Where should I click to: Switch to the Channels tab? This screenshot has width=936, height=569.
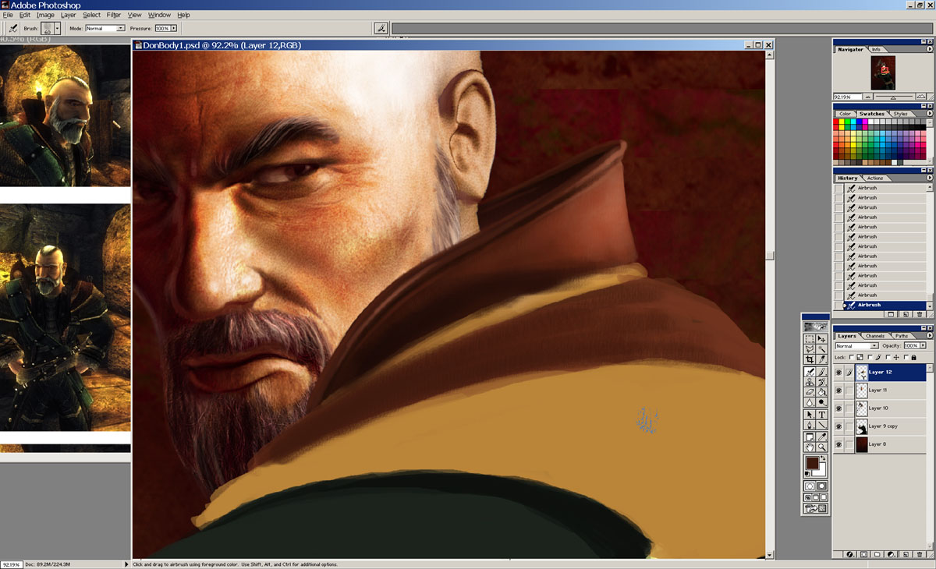[x=875, y=336]
